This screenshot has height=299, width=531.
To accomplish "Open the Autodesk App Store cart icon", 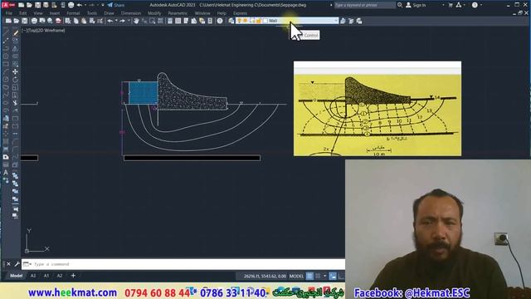I will click(451, 5).
